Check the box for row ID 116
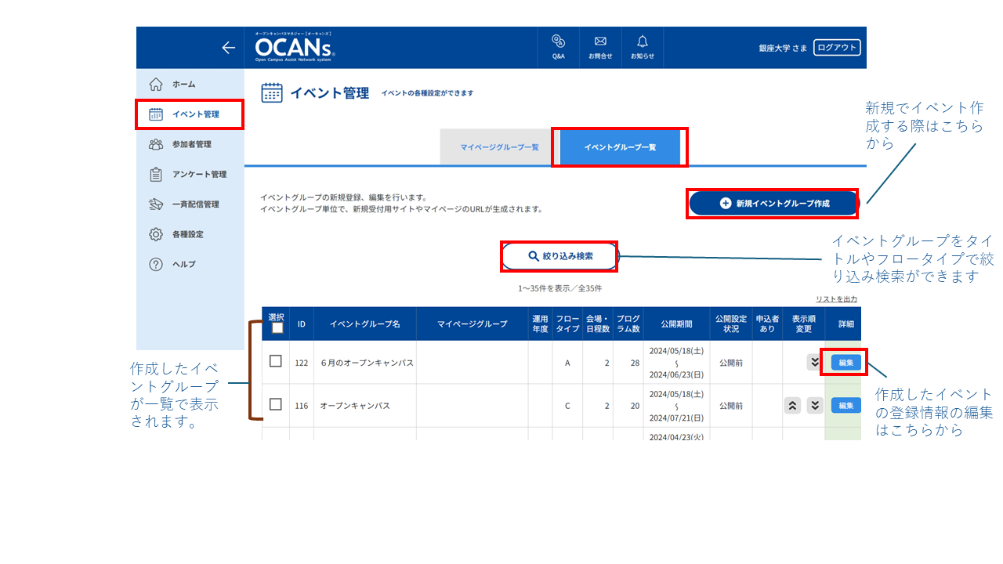 [x=275, y=404]
